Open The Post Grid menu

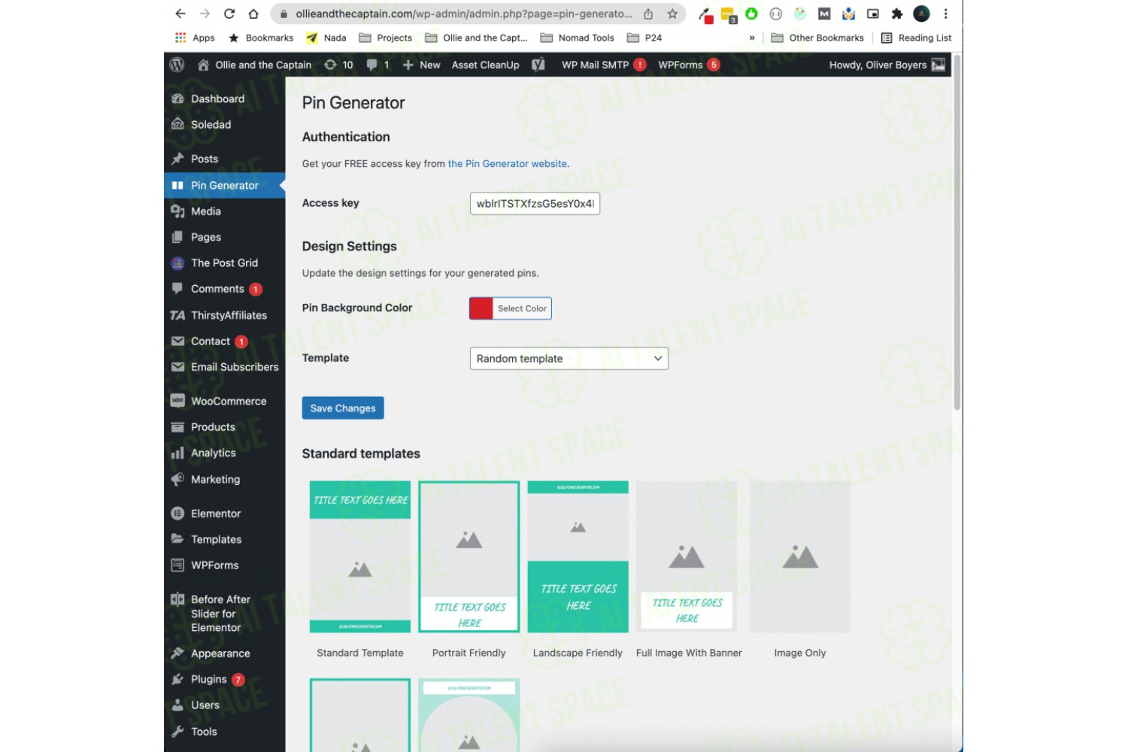tap(225, 262)
